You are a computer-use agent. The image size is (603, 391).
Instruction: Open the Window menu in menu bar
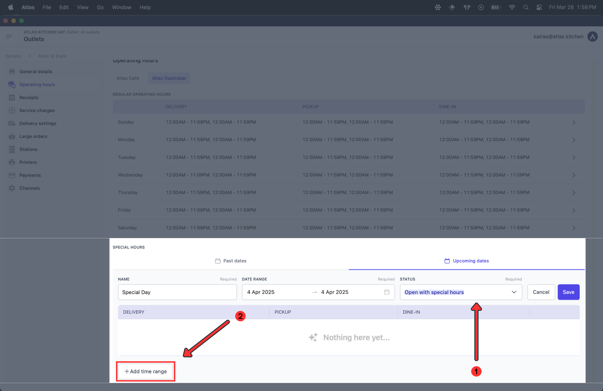[x=121, y=7]
